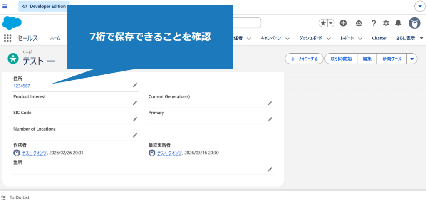Open global actions plus icon

[x=343, y=23]
